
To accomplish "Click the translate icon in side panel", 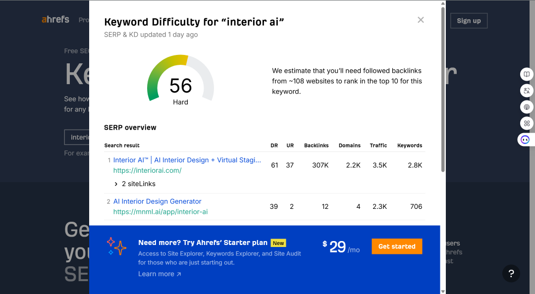I will 527,91.
